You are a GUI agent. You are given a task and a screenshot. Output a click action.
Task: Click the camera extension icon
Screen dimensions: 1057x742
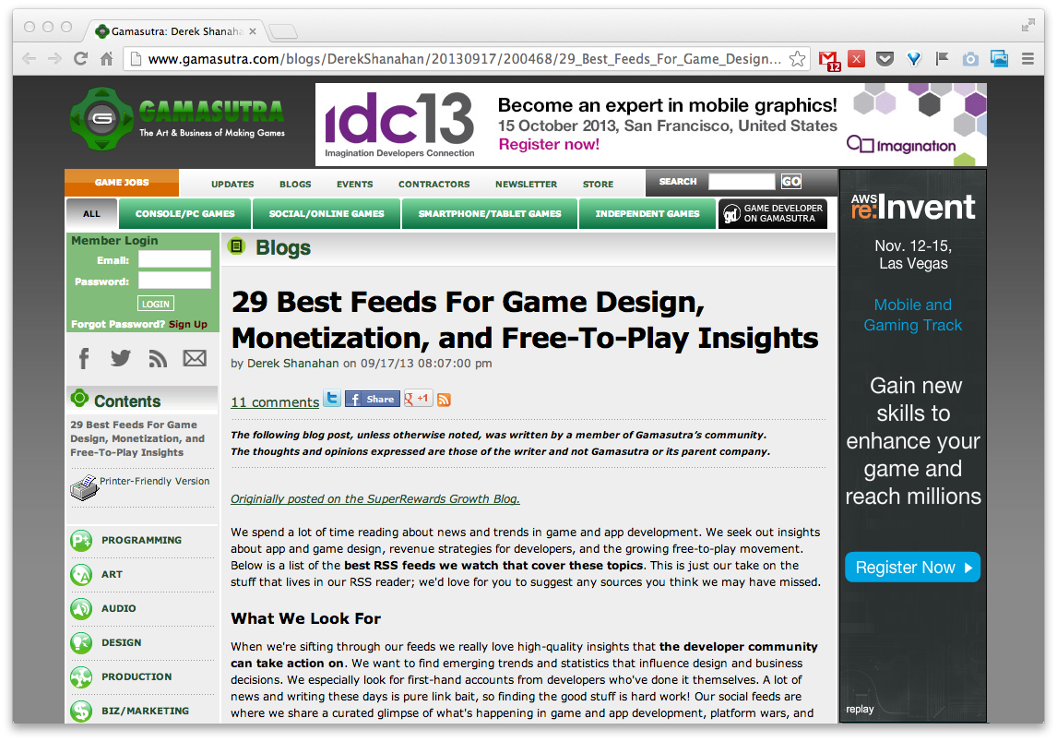pyautogui.click(x=970, y=59)
